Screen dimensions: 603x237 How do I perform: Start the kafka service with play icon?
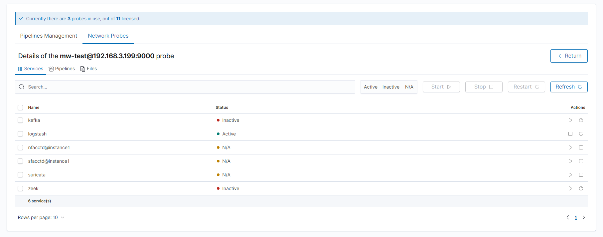570,120
